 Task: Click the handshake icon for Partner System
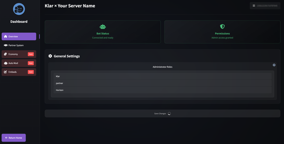point(5,45)
